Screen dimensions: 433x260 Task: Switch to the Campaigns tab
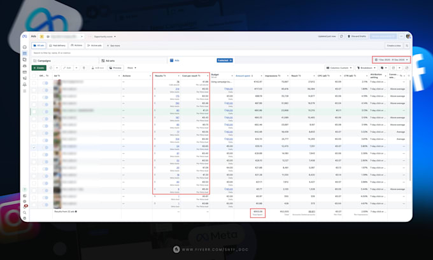click(x=64, y=60)
